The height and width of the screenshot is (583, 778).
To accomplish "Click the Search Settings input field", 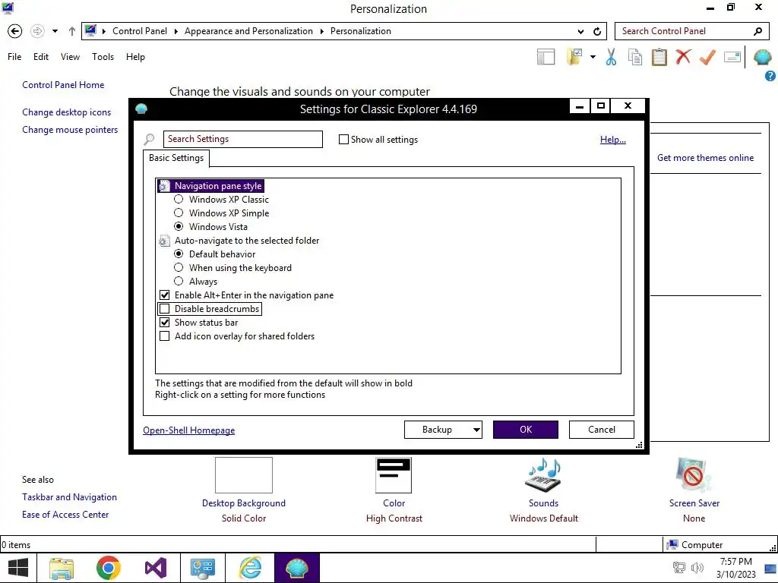I will click(x=242, y=139).
